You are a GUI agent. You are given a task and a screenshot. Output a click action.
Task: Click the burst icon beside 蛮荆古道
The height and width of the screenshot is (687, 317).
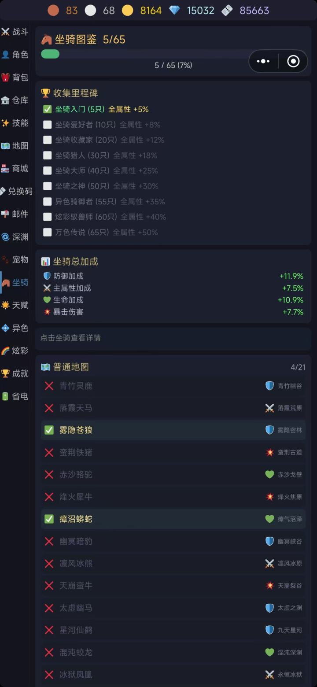tap(269, 452)
